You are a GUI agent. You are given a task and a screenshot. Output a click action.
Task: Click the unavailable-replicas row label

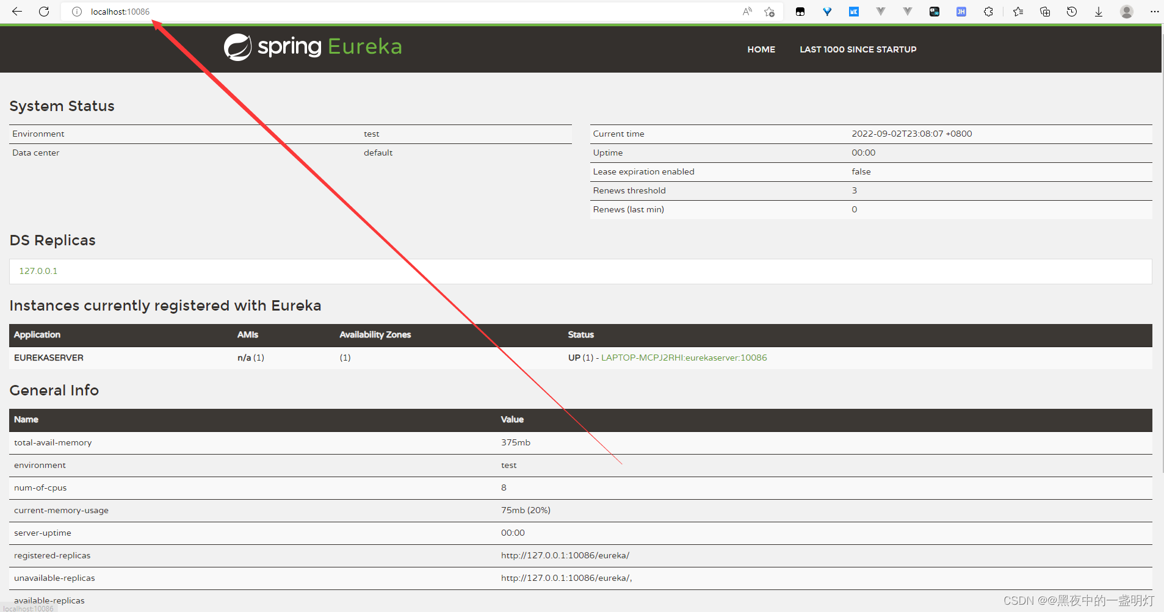[x=54, y=578]
